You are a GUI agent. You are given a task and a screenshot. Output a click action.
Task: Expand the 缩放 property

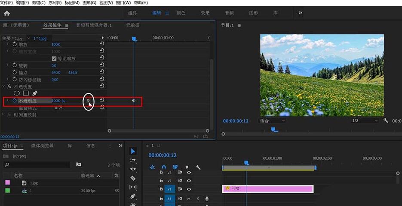7,44
